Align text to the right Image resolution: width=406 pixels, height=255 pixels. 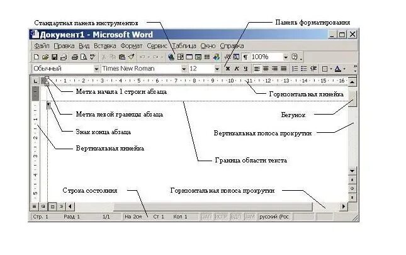point(274,69)
